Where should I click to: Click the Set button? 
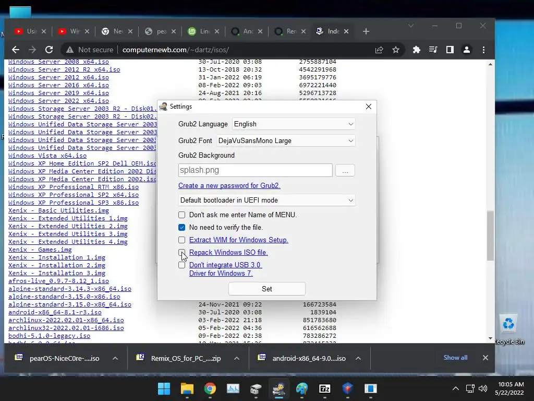coord(266,289)
